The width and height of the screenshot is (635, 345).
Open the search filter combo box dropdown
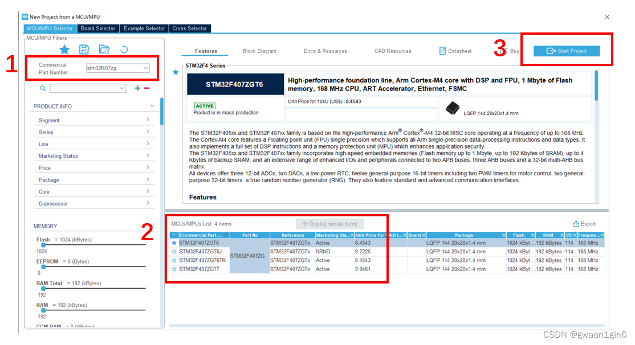tap(121, 88)
